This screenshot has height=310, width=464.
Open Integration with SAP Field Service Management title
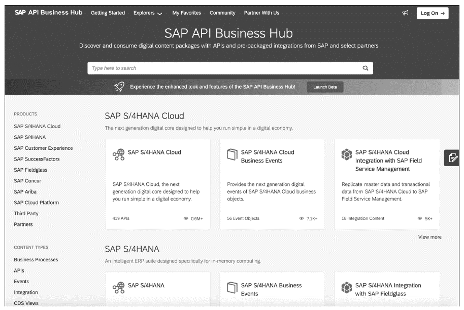[388, 161]
